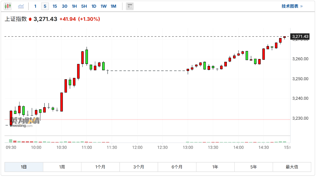
Task: Set the interval to 1 minute
Action: [35, 6]
